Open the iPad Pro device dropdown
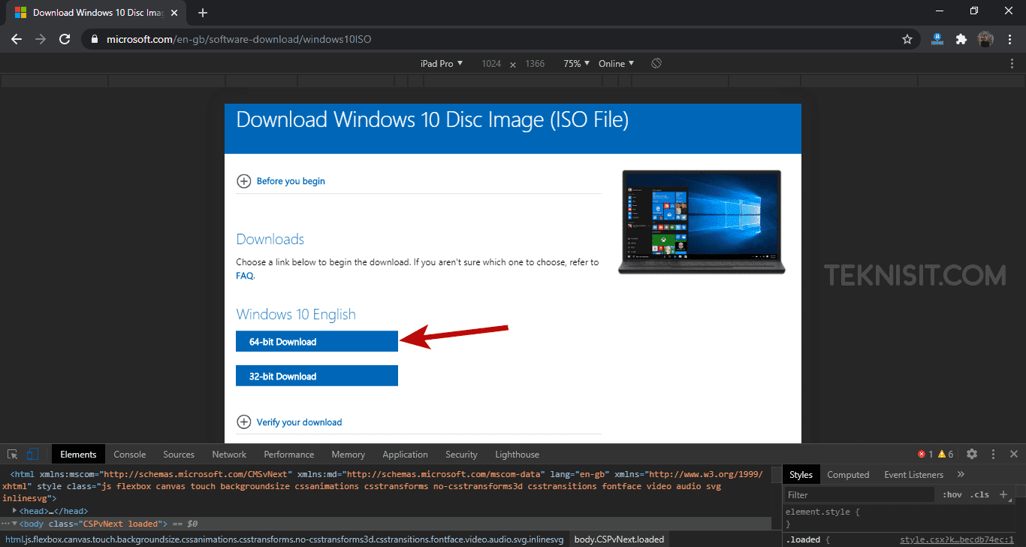This screenshot has height=547, width=1026. [x=442, y=64]
